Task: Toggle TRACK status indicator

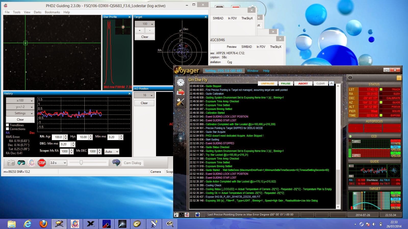Action: (x=381, y=90)
